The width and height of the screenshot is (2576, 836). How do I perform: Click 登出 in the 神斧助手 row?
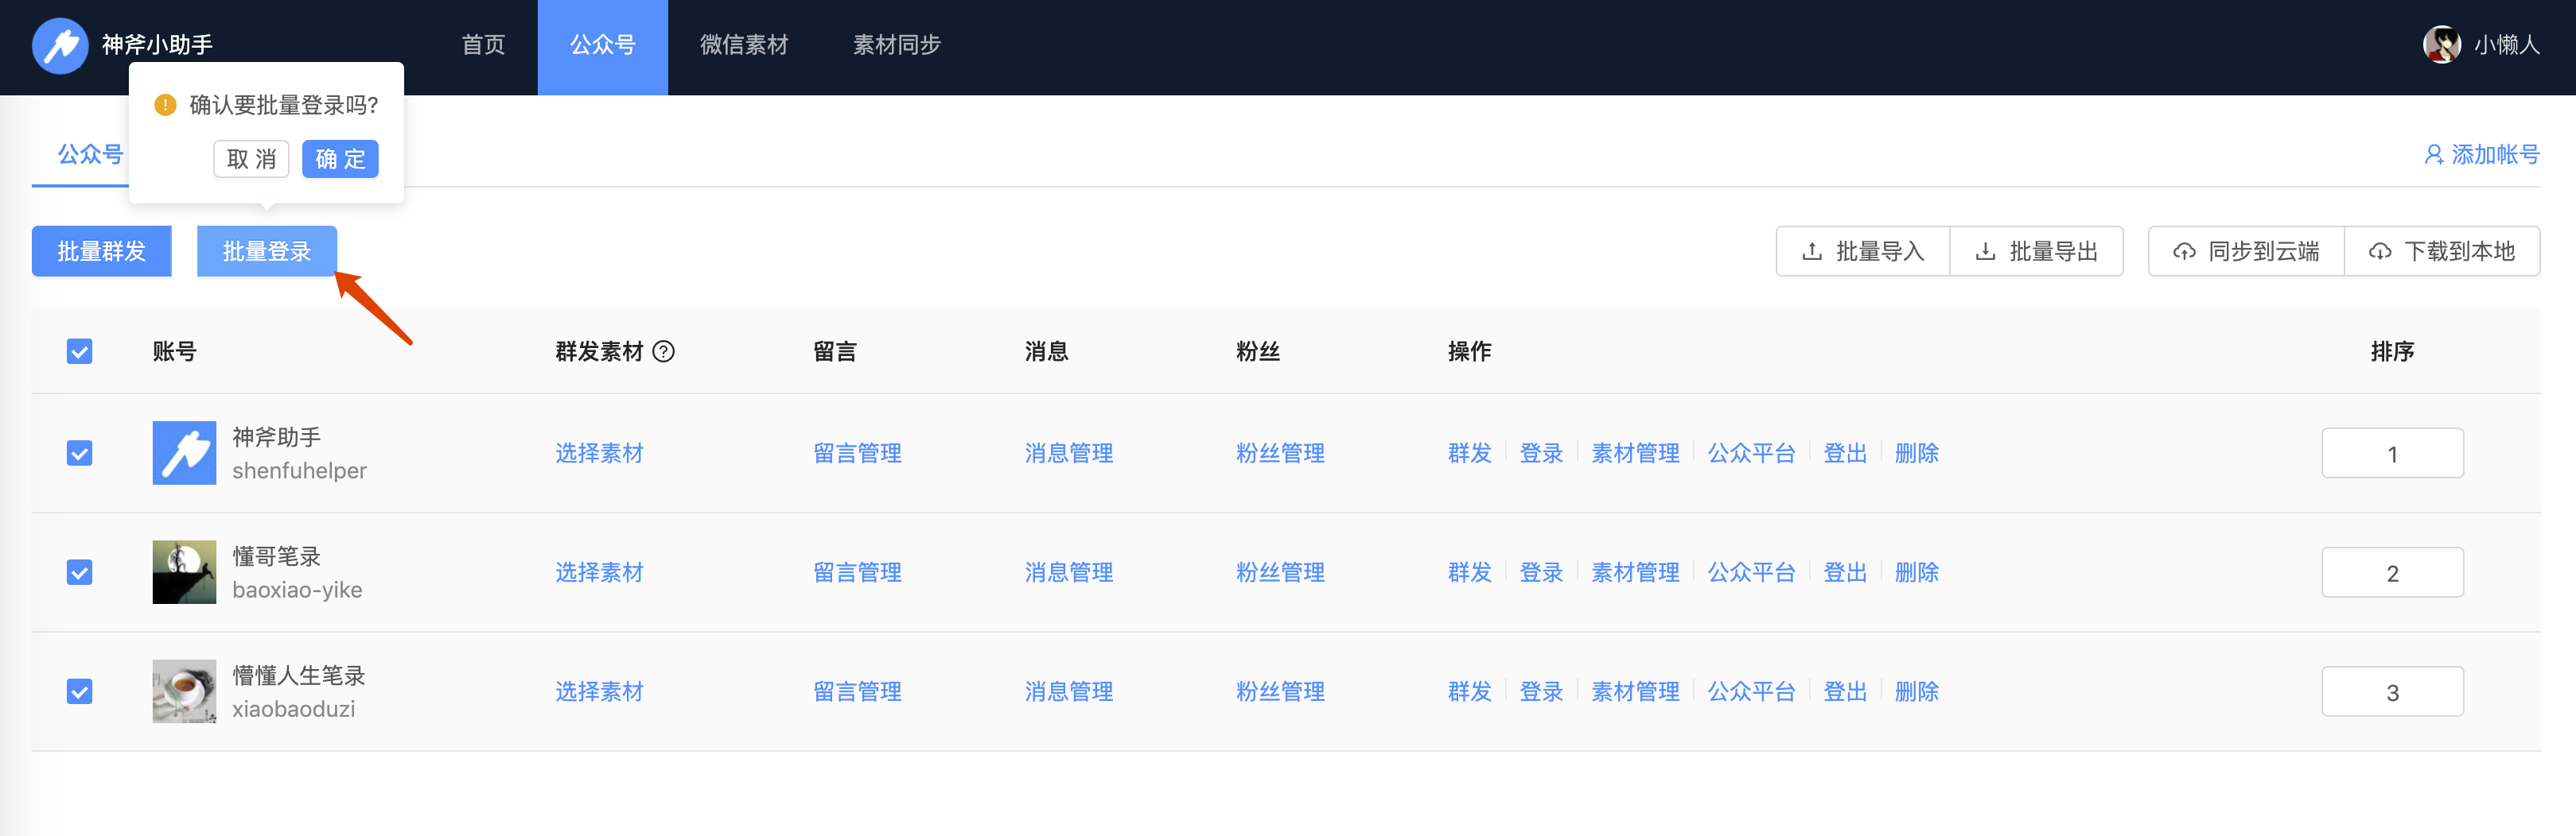pyautogui.click(x=1845, y=454)
